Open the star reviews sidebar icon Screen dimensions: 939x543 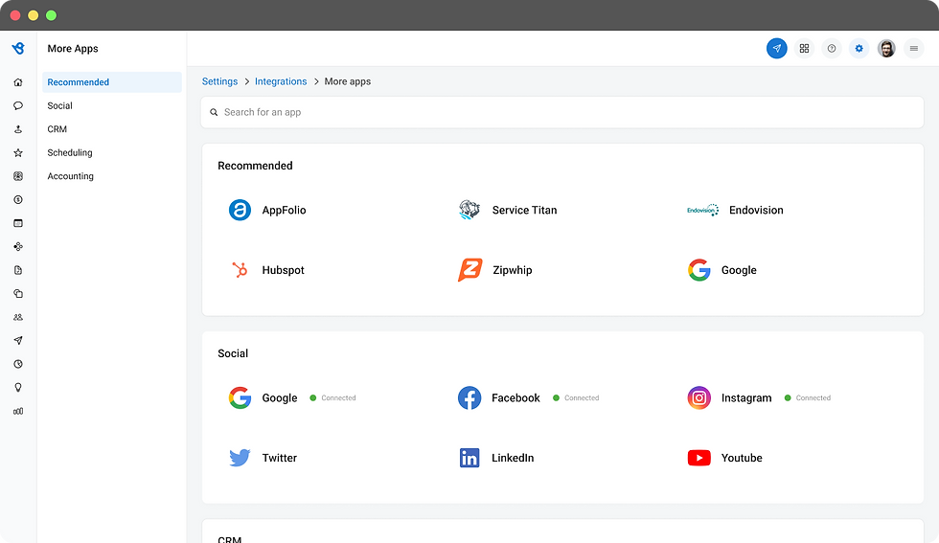(18, 152)
